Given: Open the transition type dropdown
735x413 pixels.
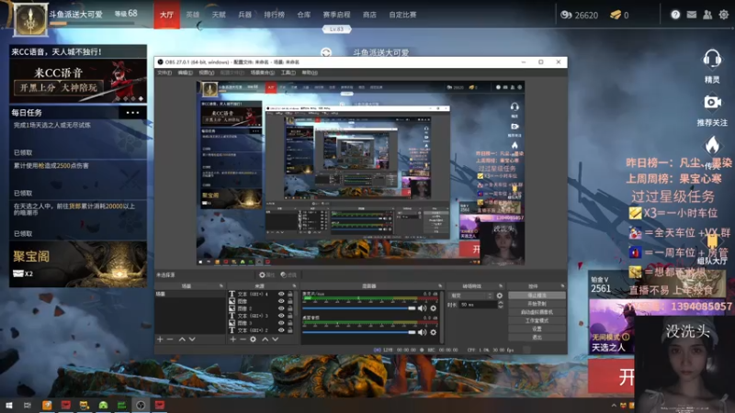Looking at the screenshot, I should tap(470, 296).
